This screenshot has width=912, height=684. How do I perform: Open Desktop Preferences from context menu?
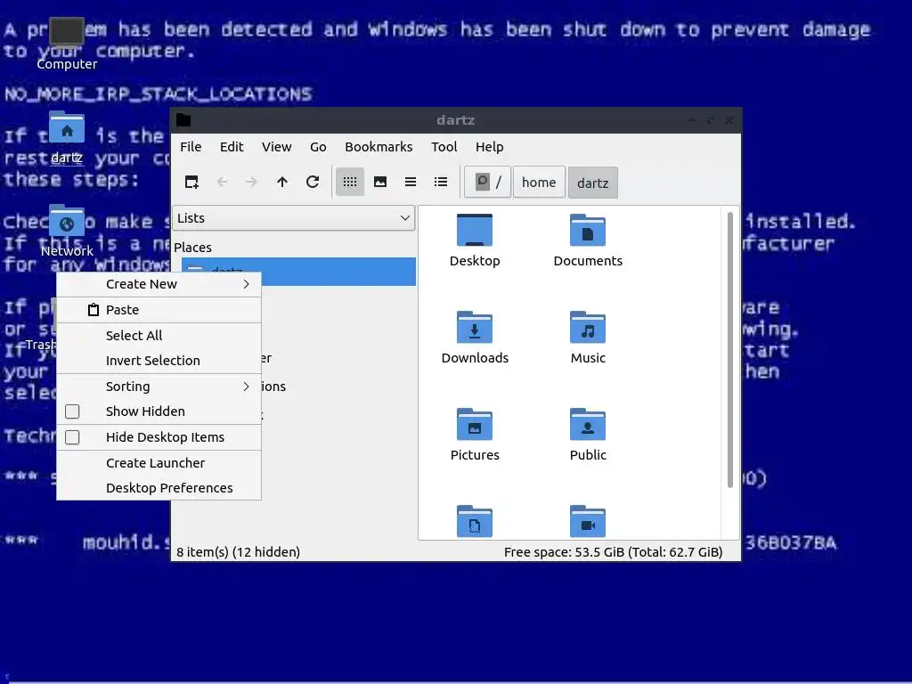pos(159,488)
